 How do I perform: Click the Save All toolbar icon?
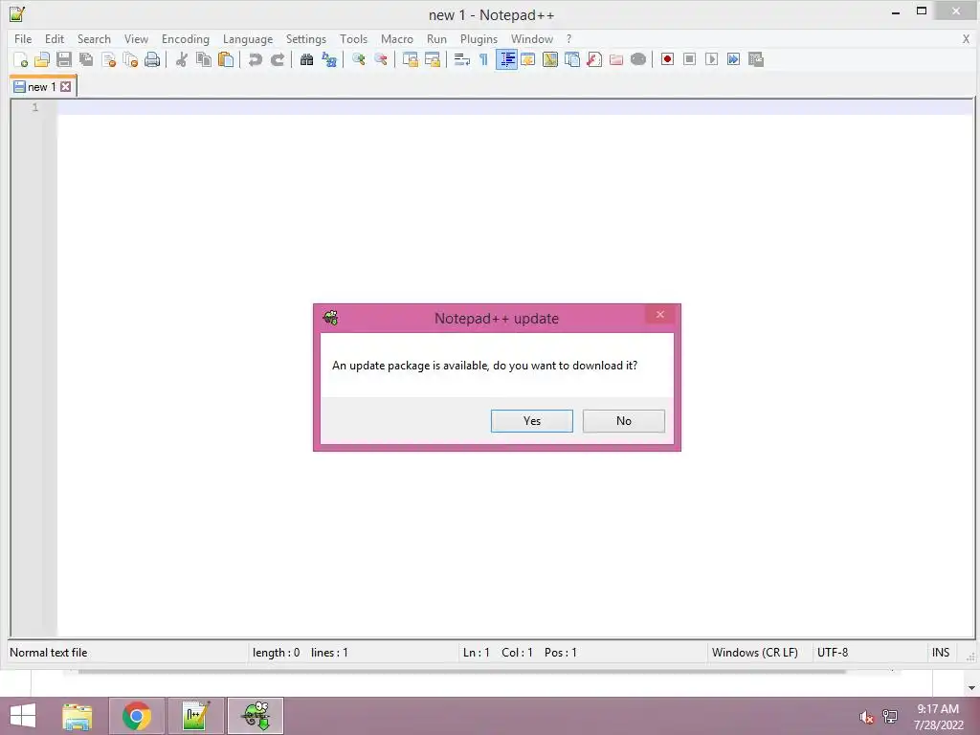point(85,59)
